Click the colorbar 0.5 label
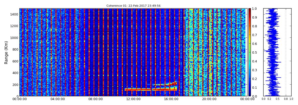298x105 pixels. (254, 52)
